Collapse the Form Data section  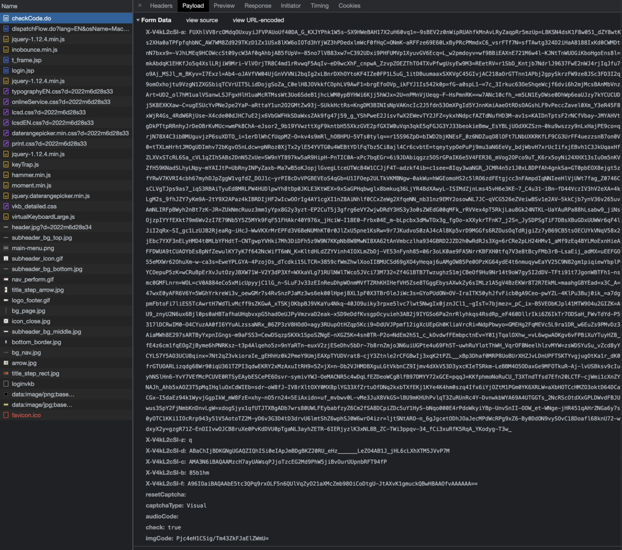tap(138, 20)
